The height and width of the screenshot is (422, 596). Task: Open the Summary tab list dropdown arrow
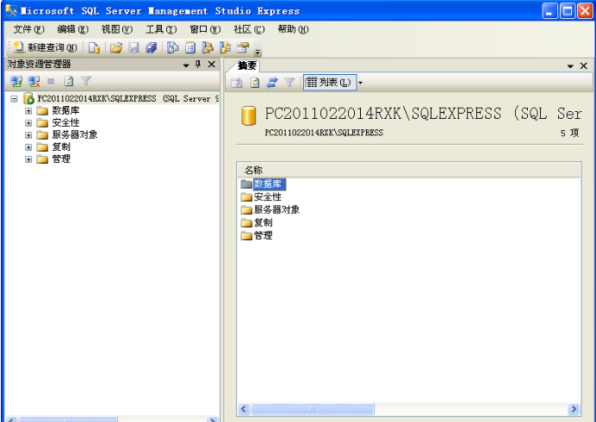click(x=570, y=66)
